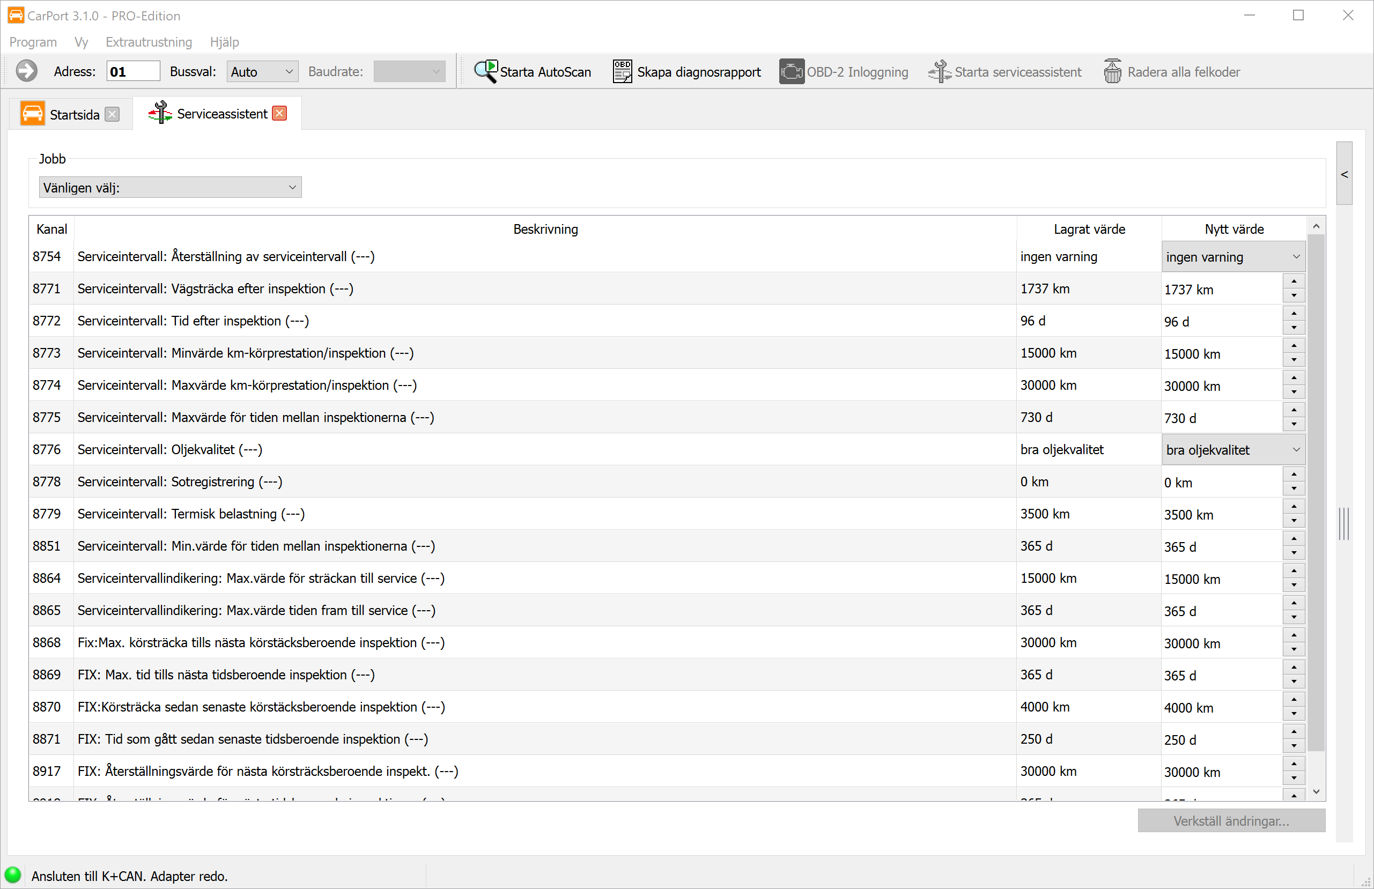
Task: Decrease the 96 d value with down stepper
Action: 1294,328
